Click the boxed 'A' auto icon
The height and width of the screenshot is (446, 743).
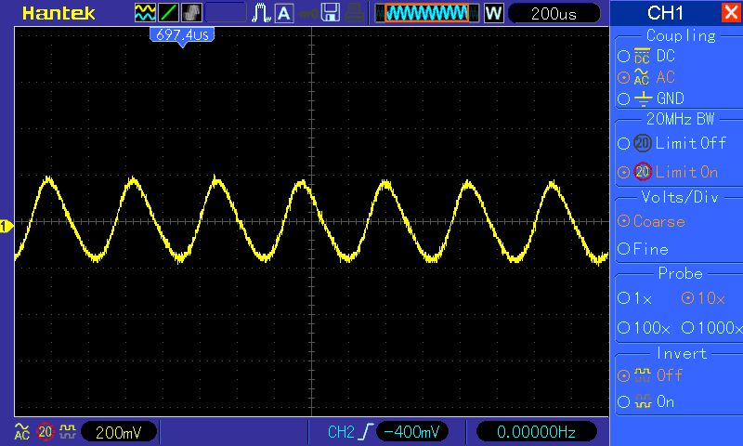284,13
